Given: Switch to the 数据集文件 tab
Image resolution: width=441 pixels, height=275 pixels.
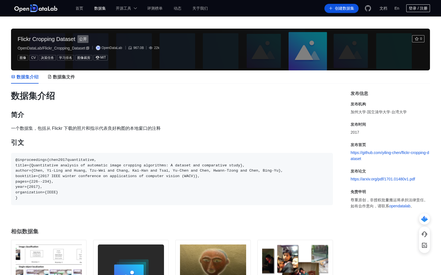Looking at the screenshot, I should [x=61, y=77].
